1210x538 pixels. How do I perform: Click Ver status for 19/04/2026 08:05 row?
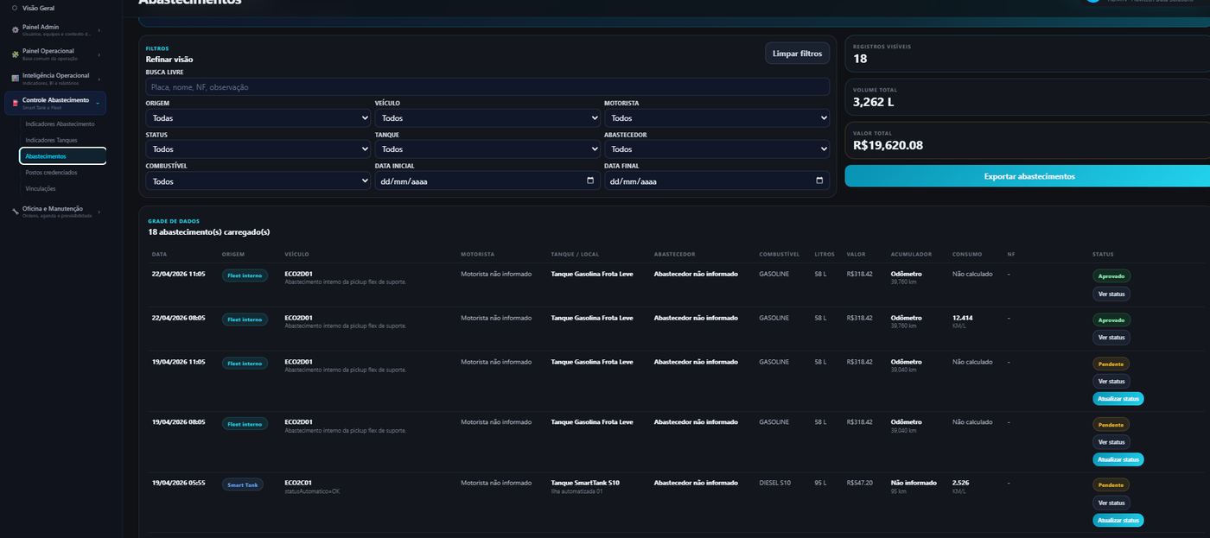point(1111,442)
